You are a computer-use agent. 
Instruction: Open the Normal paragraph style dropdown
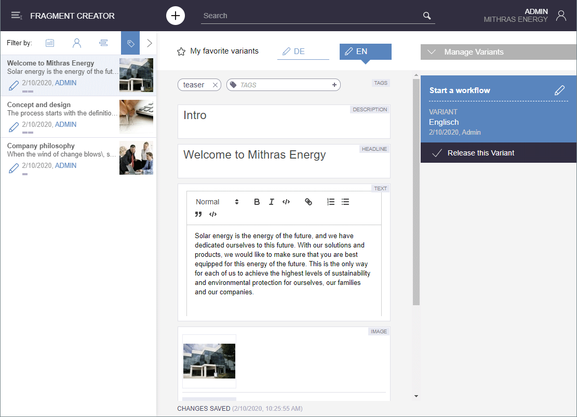click(x=217, y=202)
